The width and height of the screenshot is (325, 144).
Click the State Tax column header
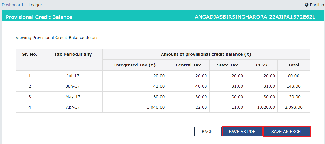tap(227, 65)
